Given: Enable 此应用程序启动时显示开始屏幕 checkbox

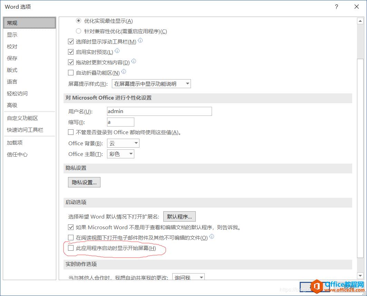Looking at the screenshot, I should 71,248.
